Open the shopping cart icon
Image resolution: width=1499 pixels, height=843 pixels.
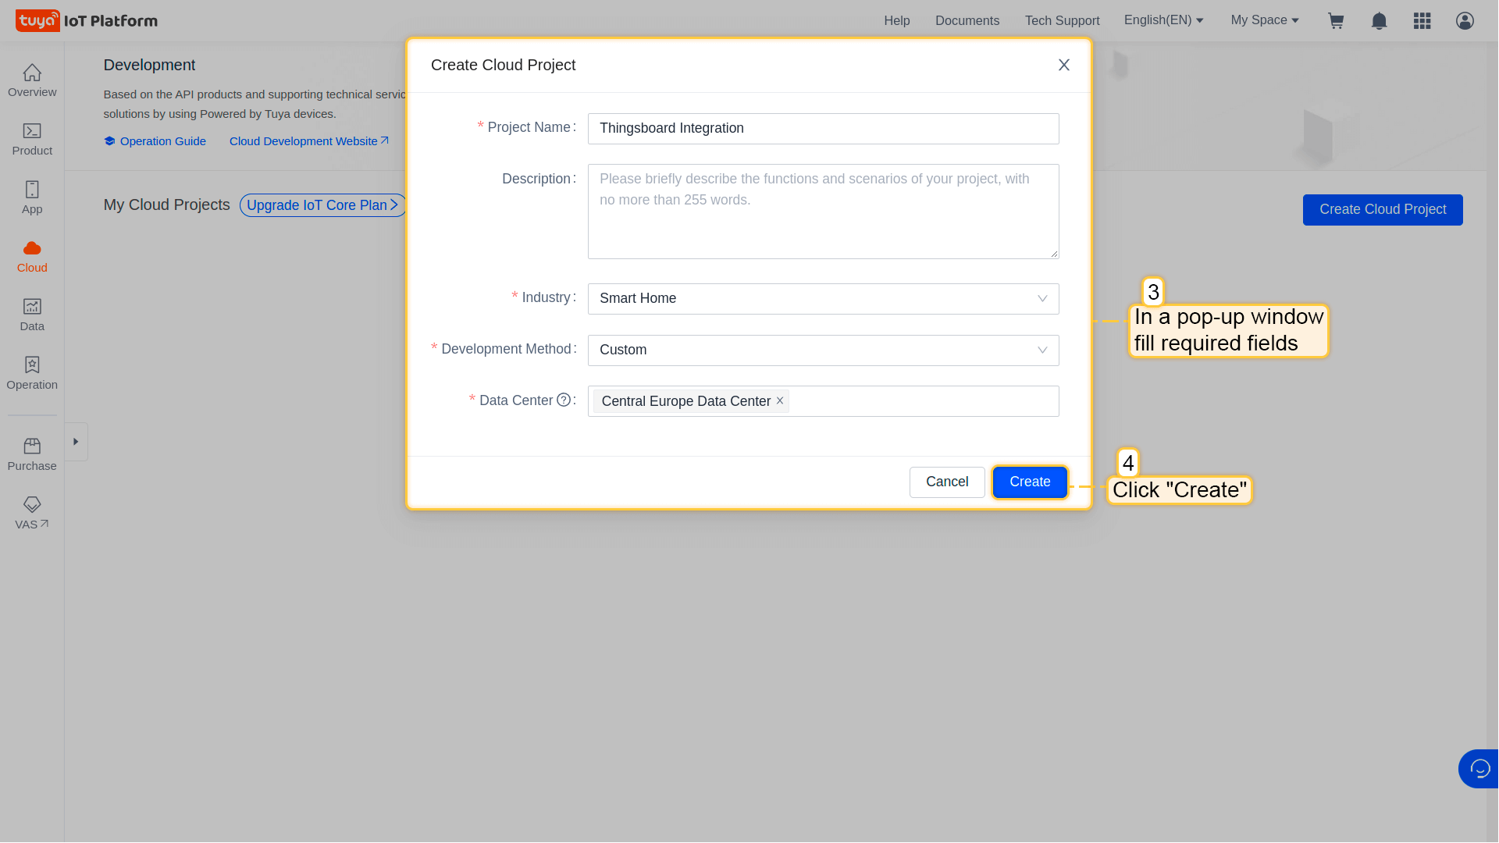(1336, 21)
